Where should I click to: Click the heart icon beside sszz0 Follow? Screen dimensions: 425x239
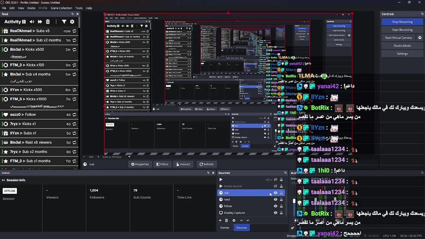tap(6, 115)
